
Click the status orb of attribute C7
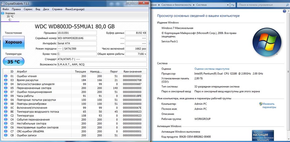[x=6, y=131]
